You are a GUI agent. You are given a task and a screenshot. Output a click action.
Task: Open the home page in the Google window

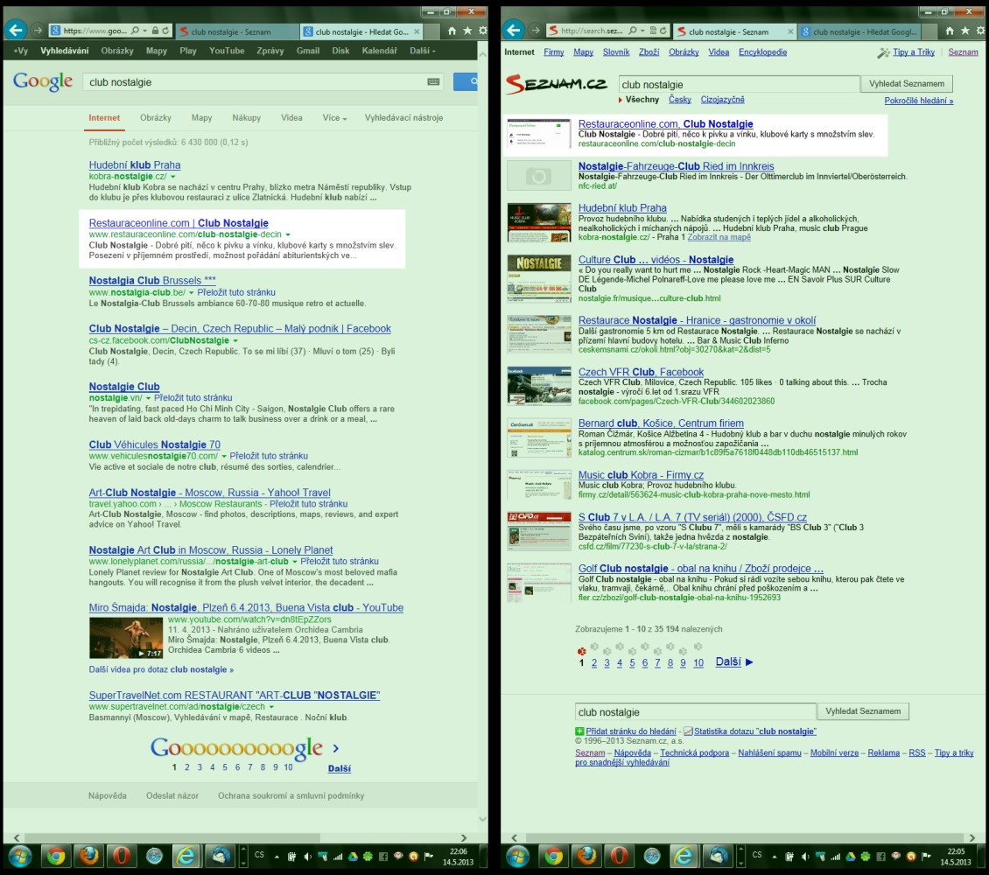coord(452,31)
